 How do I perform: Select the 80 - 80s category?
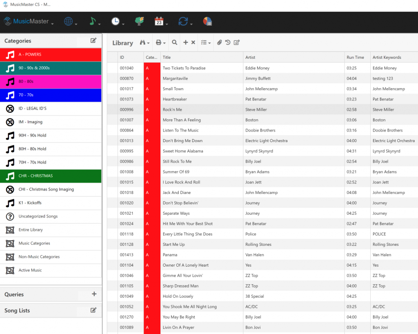point(51,82)
